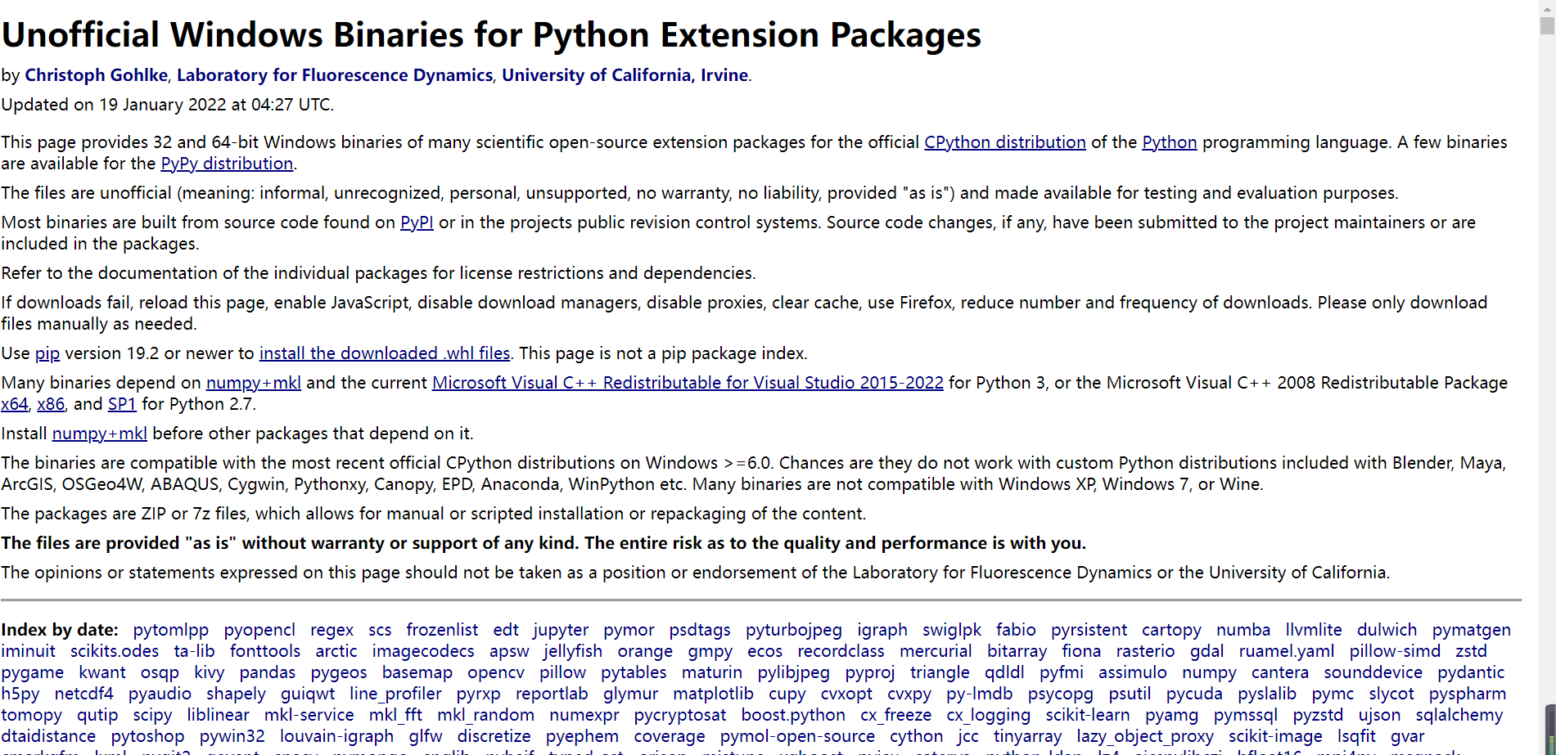Open Christoph Gohlke author link
Image resolution: width=1556 pixels, height=755 pixels.
(x=97, y=75)
